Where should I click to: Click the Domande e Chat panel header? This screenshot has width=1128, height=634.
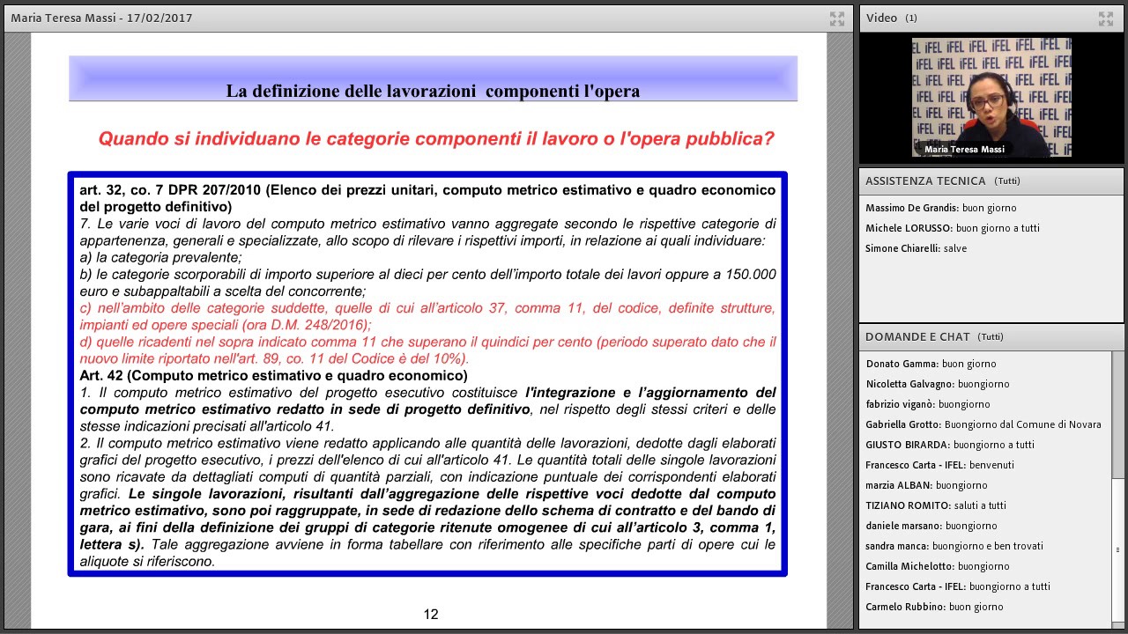point(991,336)
